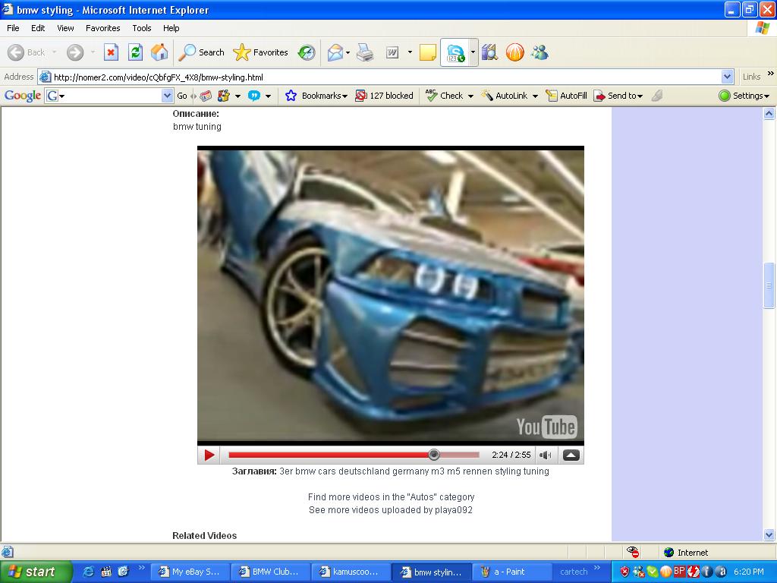777x583 pixels.
Task: Open the Messenger people icon
Action: tap(539, 52)
